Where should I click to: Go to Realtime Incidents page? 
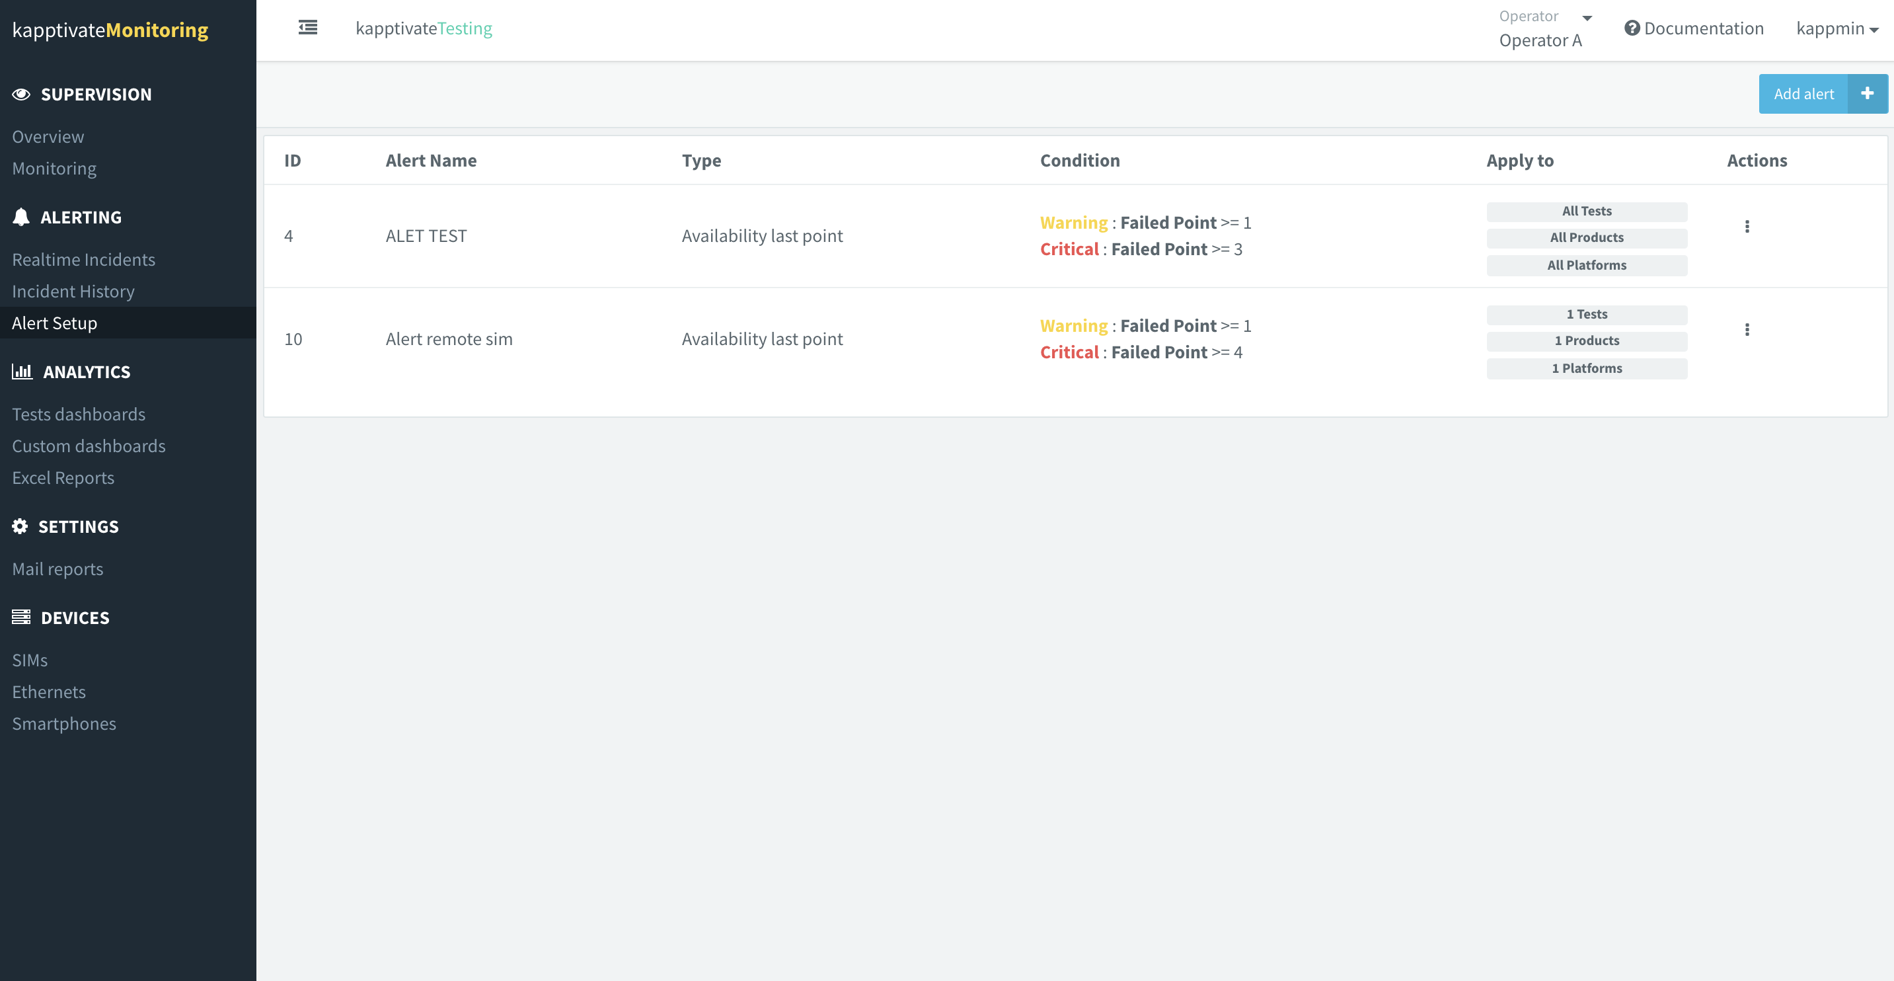coord(83,259)
